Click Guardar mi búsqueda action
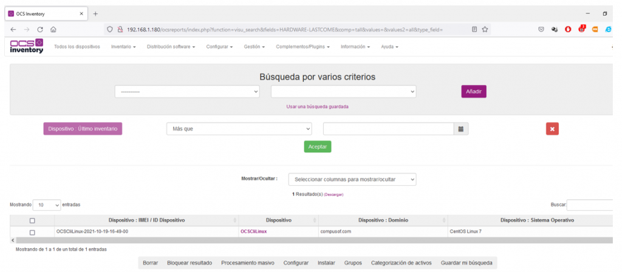 coord(466,263)
